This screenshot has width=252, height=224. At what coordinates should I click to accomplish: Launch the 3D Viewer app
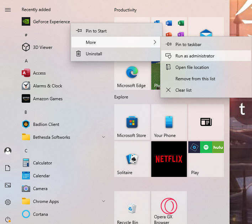tap(42, 47)
